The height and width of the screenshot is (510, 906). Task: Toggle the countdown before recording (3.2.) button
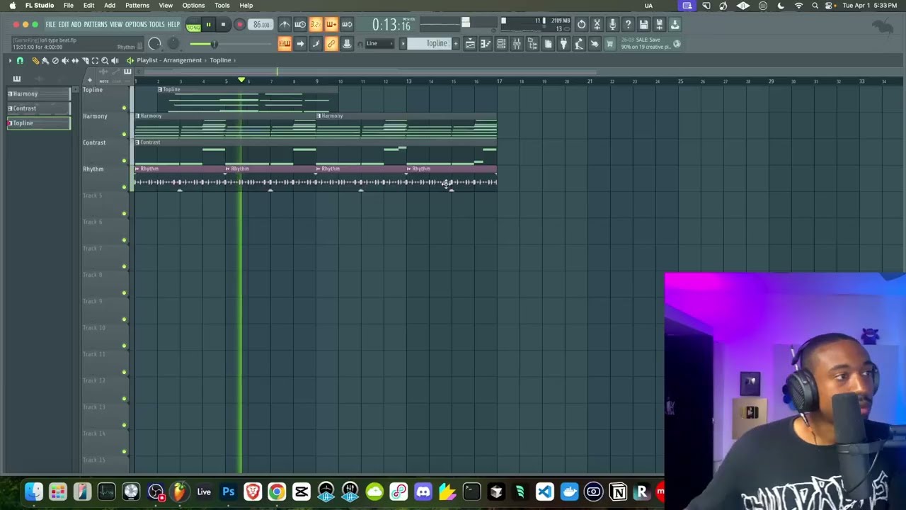coord(316,25)
